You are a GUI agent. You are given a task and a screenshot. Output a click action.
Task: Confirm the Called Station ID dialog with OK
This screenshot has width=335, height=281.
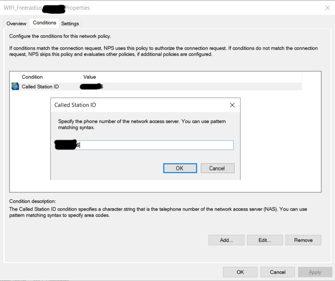[180, 168]
